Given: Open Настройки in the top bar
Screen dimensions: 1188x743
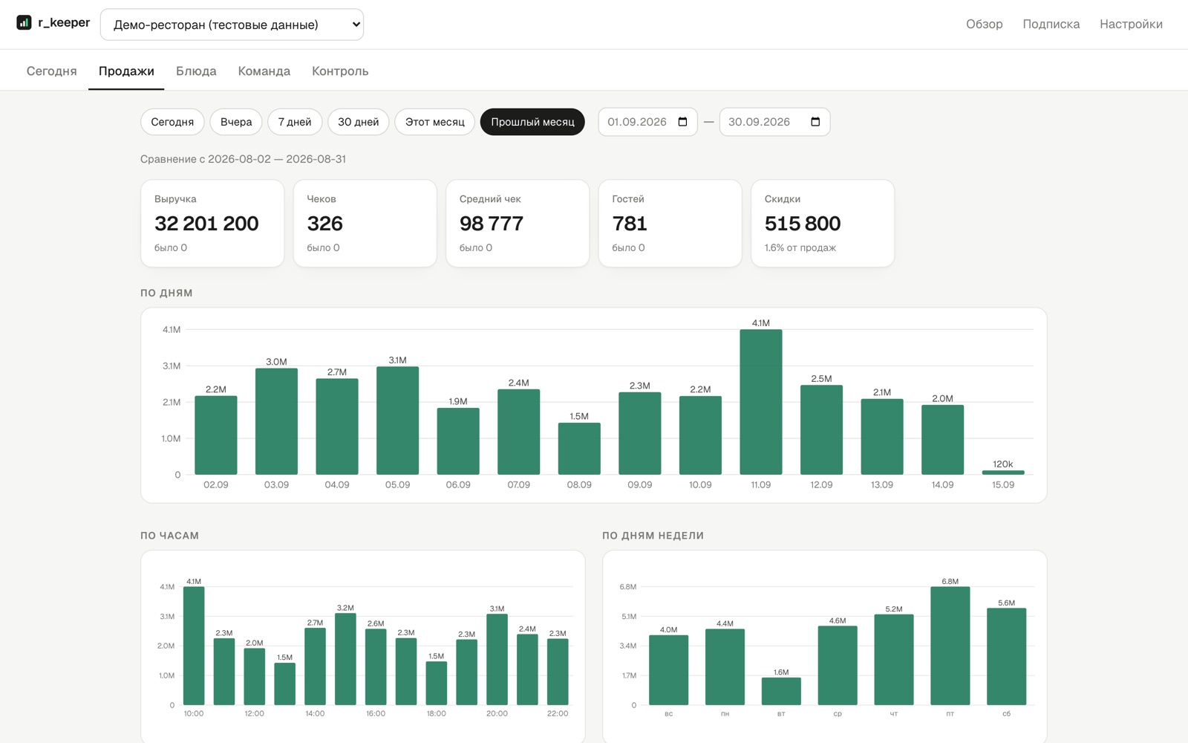Looking at the screenshot, I should (1132, 25).
